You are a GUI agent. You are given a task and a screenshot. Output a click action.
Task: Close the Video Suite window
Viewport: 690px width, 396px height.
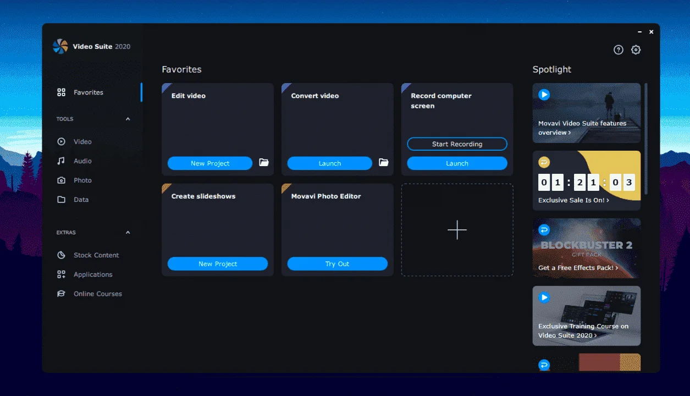[x=652, y=32]
